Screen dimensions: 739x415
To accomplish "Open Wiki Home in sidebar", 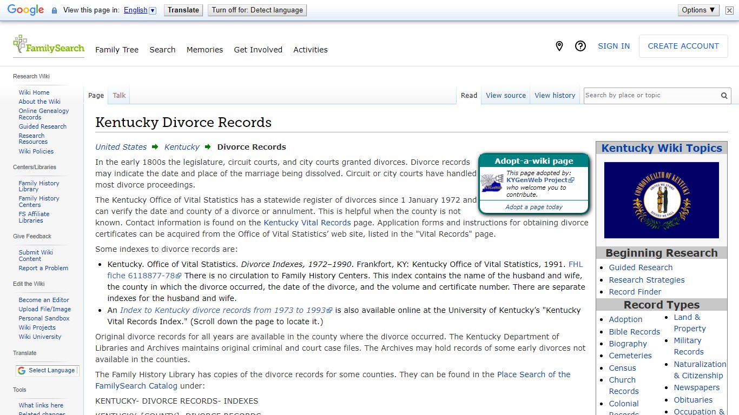I will point(34,92).
